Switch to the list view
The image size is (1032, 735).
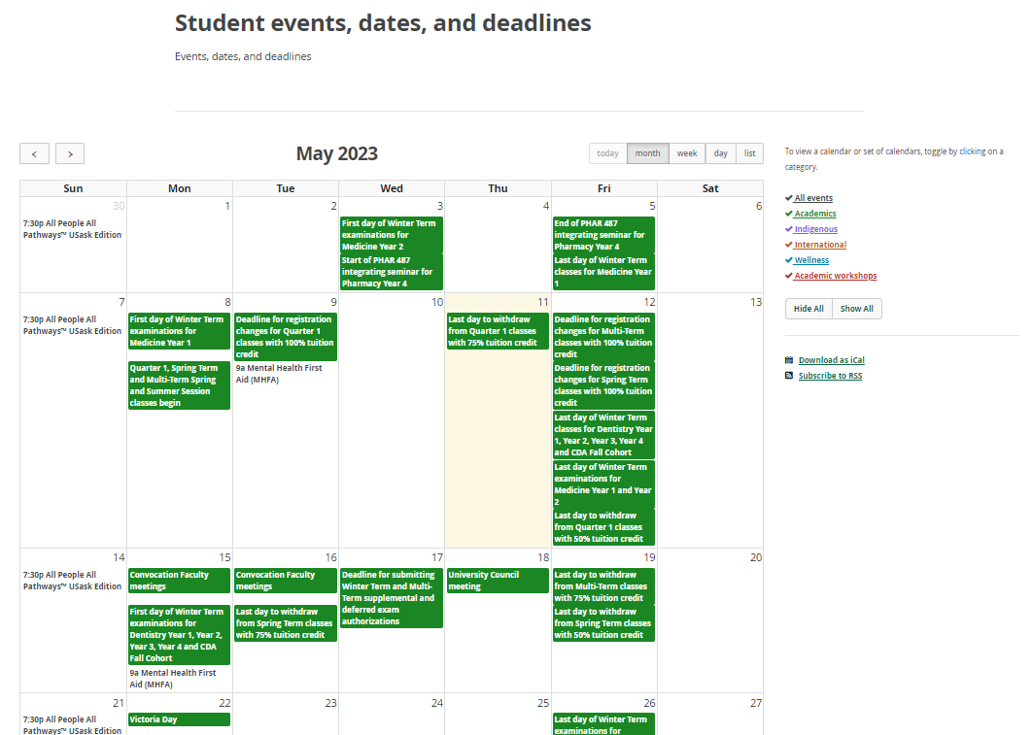click(x=749, y=153)
